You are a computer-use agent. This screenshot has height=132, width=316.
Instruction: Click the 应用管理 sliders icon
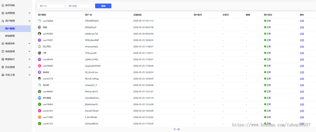3,13
